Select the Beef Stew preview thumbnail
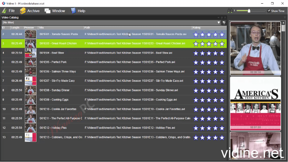Screen dimensions: 288x162 (31, 53)
